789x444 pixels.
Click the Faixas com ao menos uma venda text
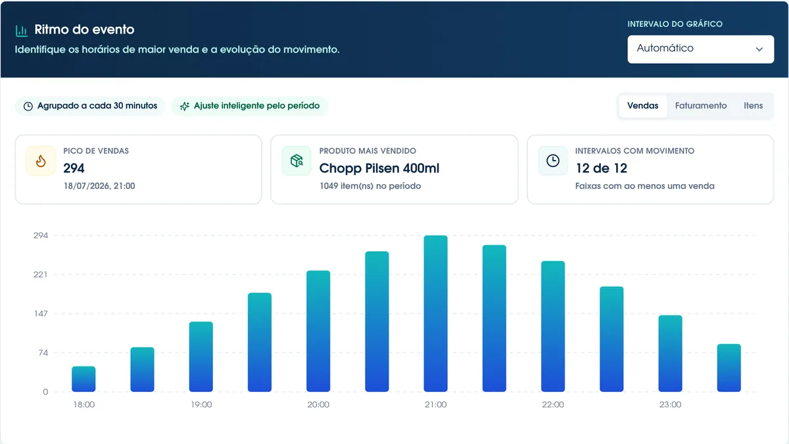click(x=645, y=186)
